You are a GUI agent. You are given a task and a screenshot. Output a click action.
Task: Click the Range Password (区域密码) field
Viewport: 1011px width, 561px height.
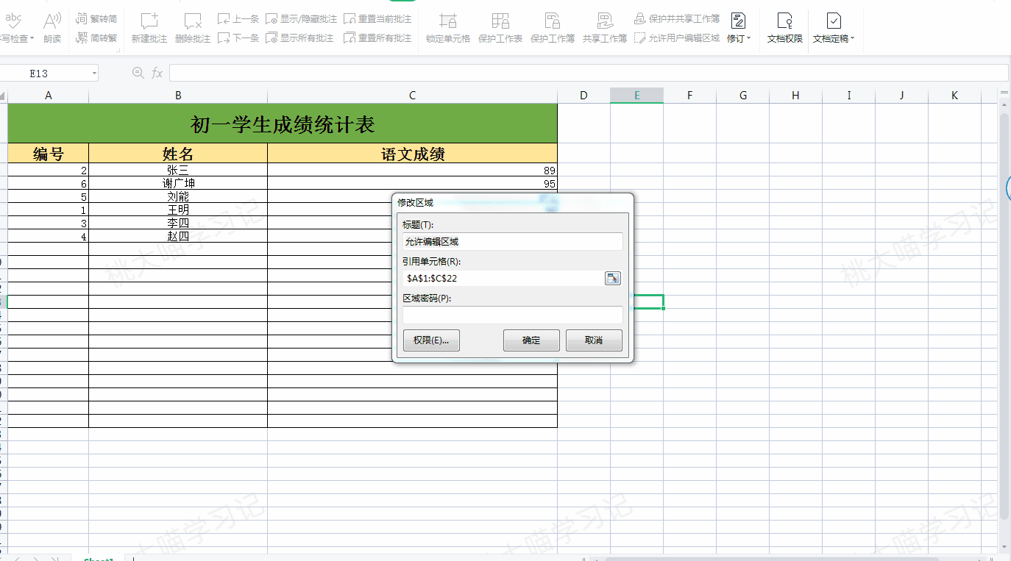[512, 315]
